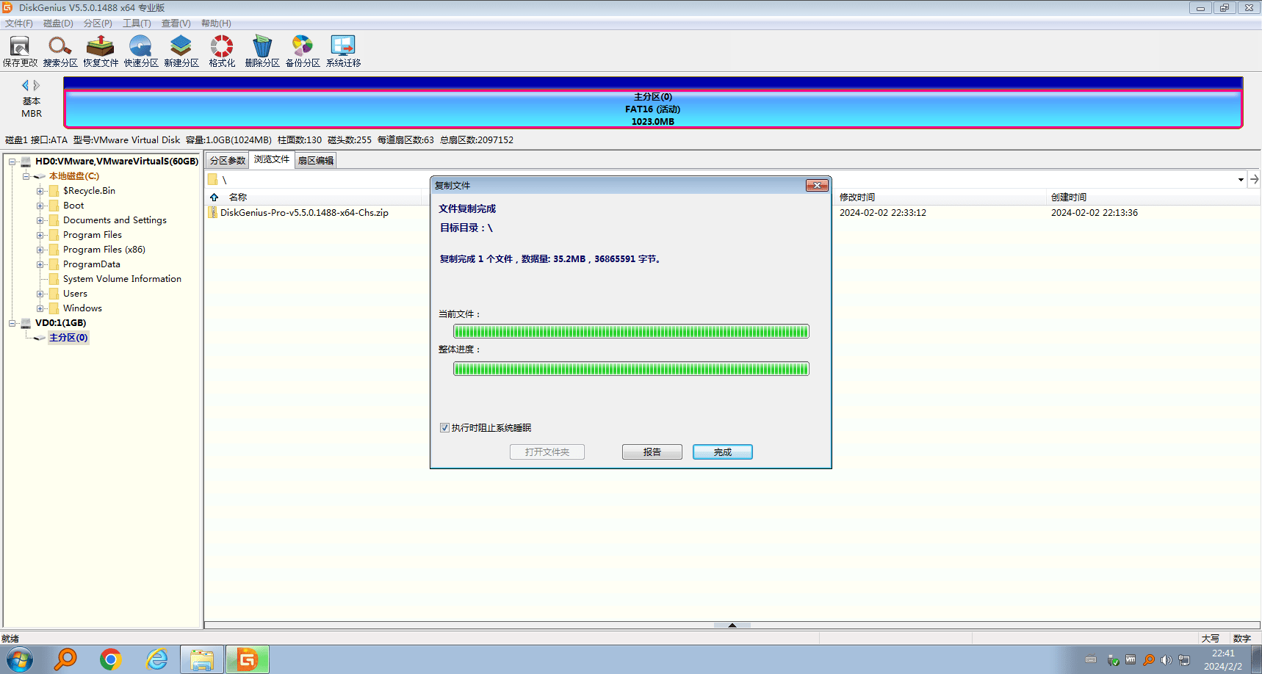
Task: Switch to the 分区参数 tab
Action: click(228, 161)
